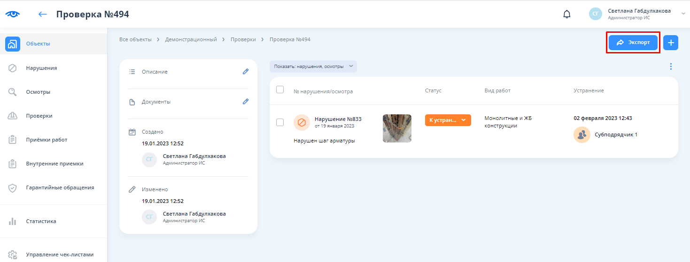
Task: Open Нарушения in the sidebar
Action: click(x=41, y=68)
